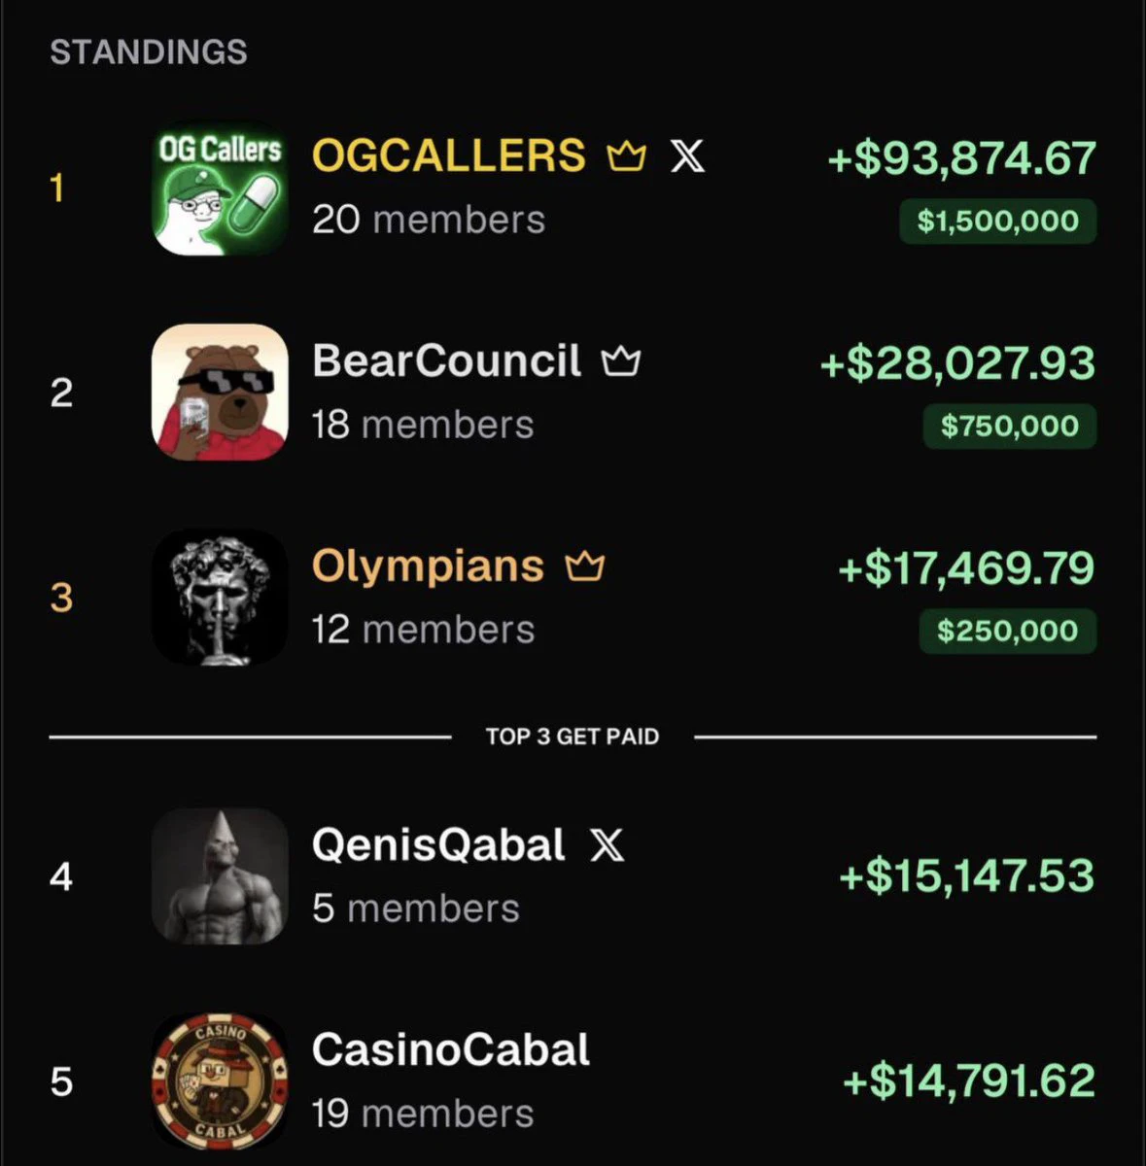
Task: Open the QenisQabal muscular avatar
Action: pos(220,875)
